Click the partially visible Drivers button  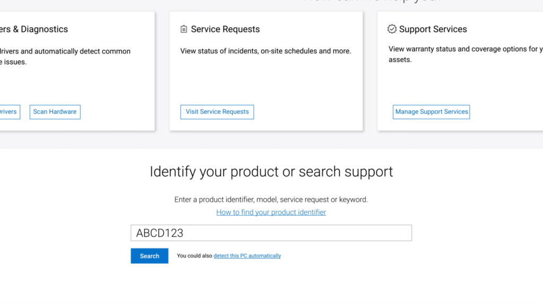point(8,112)
